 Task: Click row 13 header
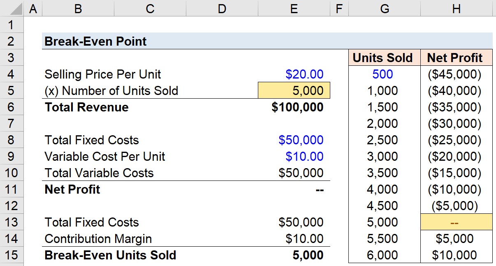pos(12,222)
